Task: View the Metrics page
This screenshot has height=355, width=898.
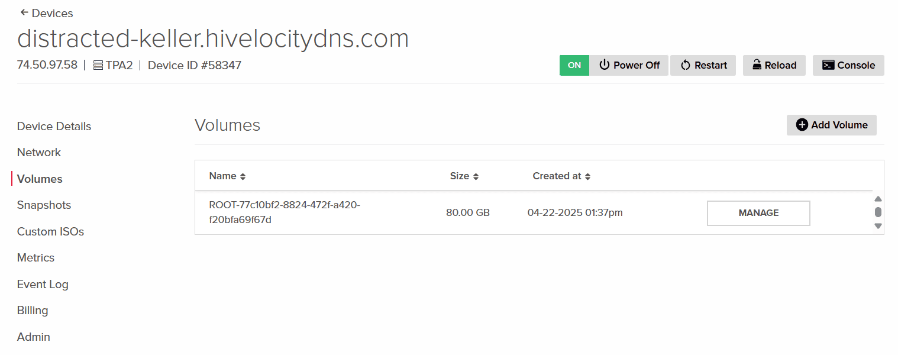Action: (x=35, y=257)
